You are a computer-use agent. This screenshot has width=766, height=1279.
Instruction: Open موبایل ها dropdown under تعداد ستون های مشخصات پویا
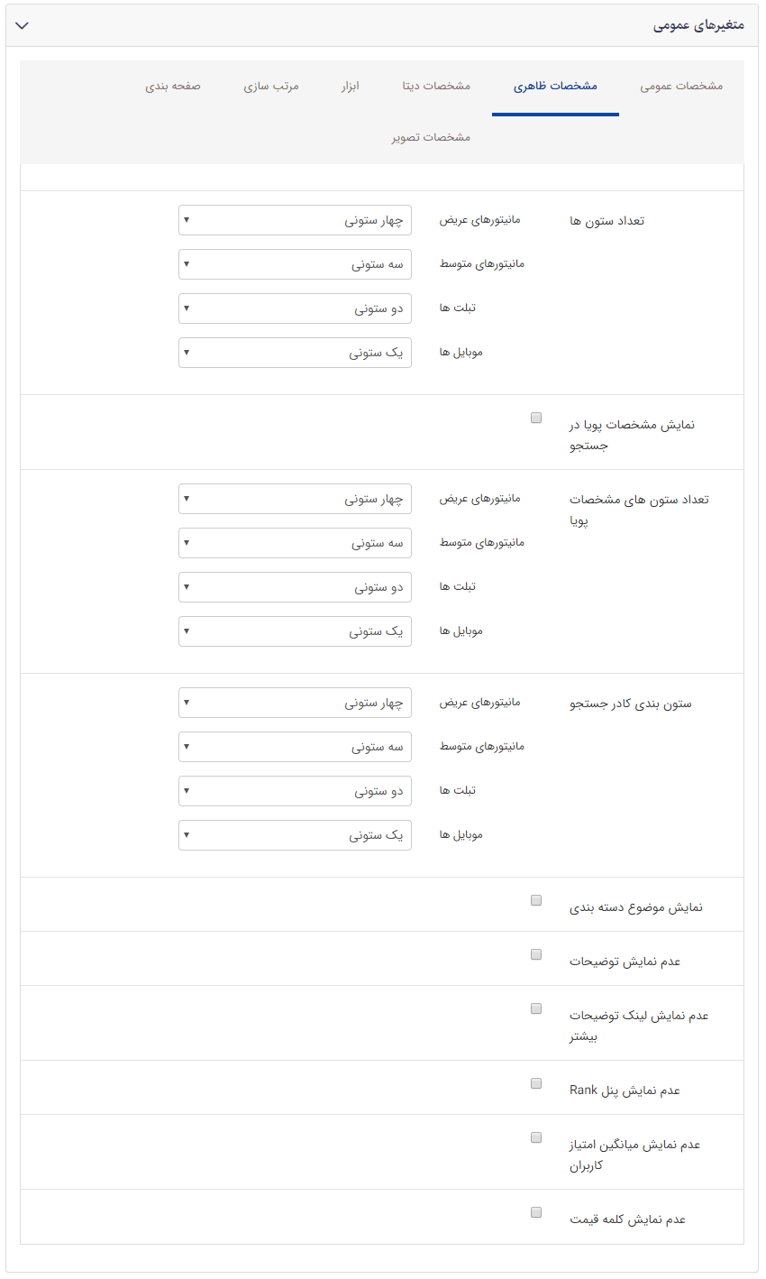click(x=296, y=630)
